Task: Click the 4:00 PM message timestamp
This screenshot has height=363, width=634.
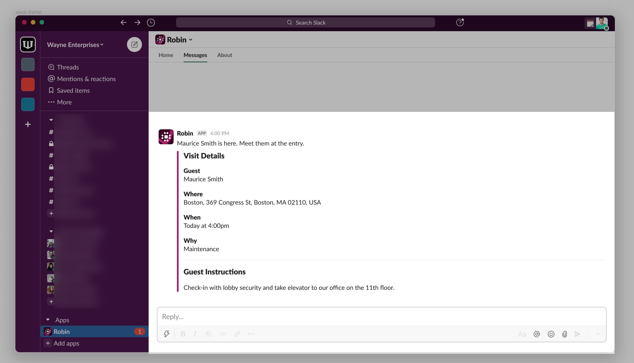Action: pos(219,133)
